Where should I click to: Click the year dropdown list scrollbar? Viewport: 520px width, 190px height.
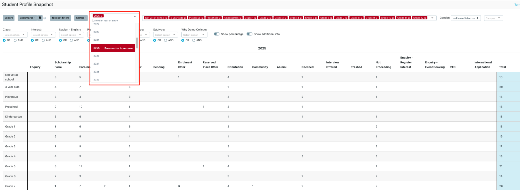[x=137, y=43]
